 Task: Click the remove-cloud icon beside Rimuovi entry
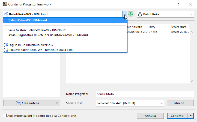pyautogui.click(x=6, y=50)
